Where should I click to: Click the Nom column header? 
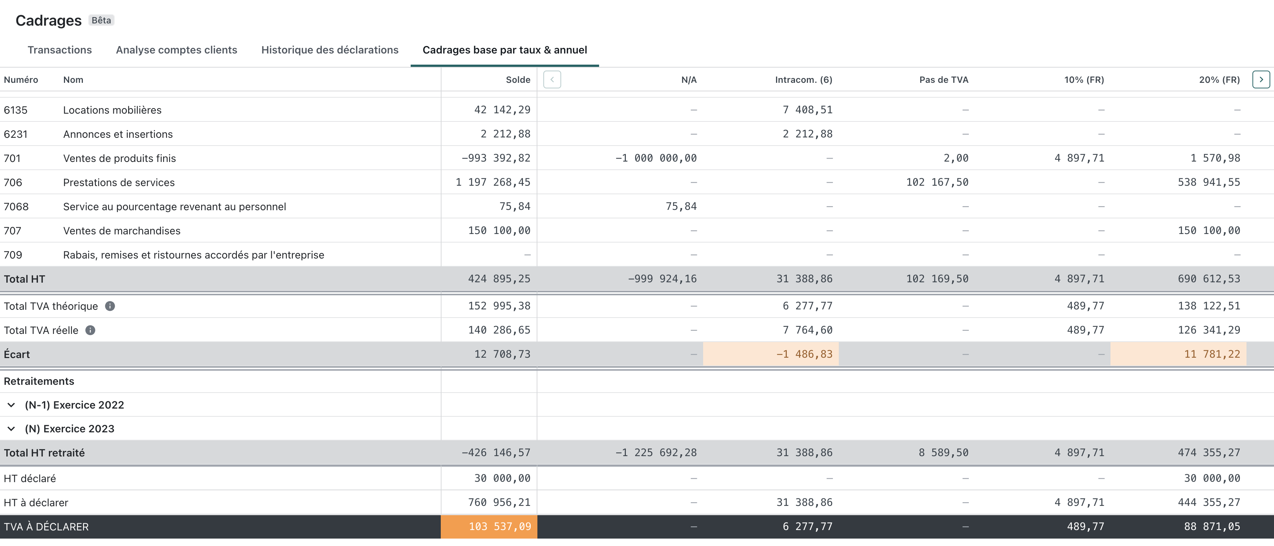(73, 80)
